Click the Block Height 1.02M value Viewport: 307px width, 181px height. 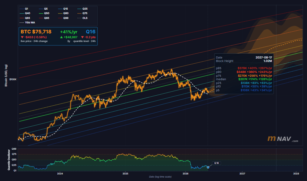(x=268, y=61)
